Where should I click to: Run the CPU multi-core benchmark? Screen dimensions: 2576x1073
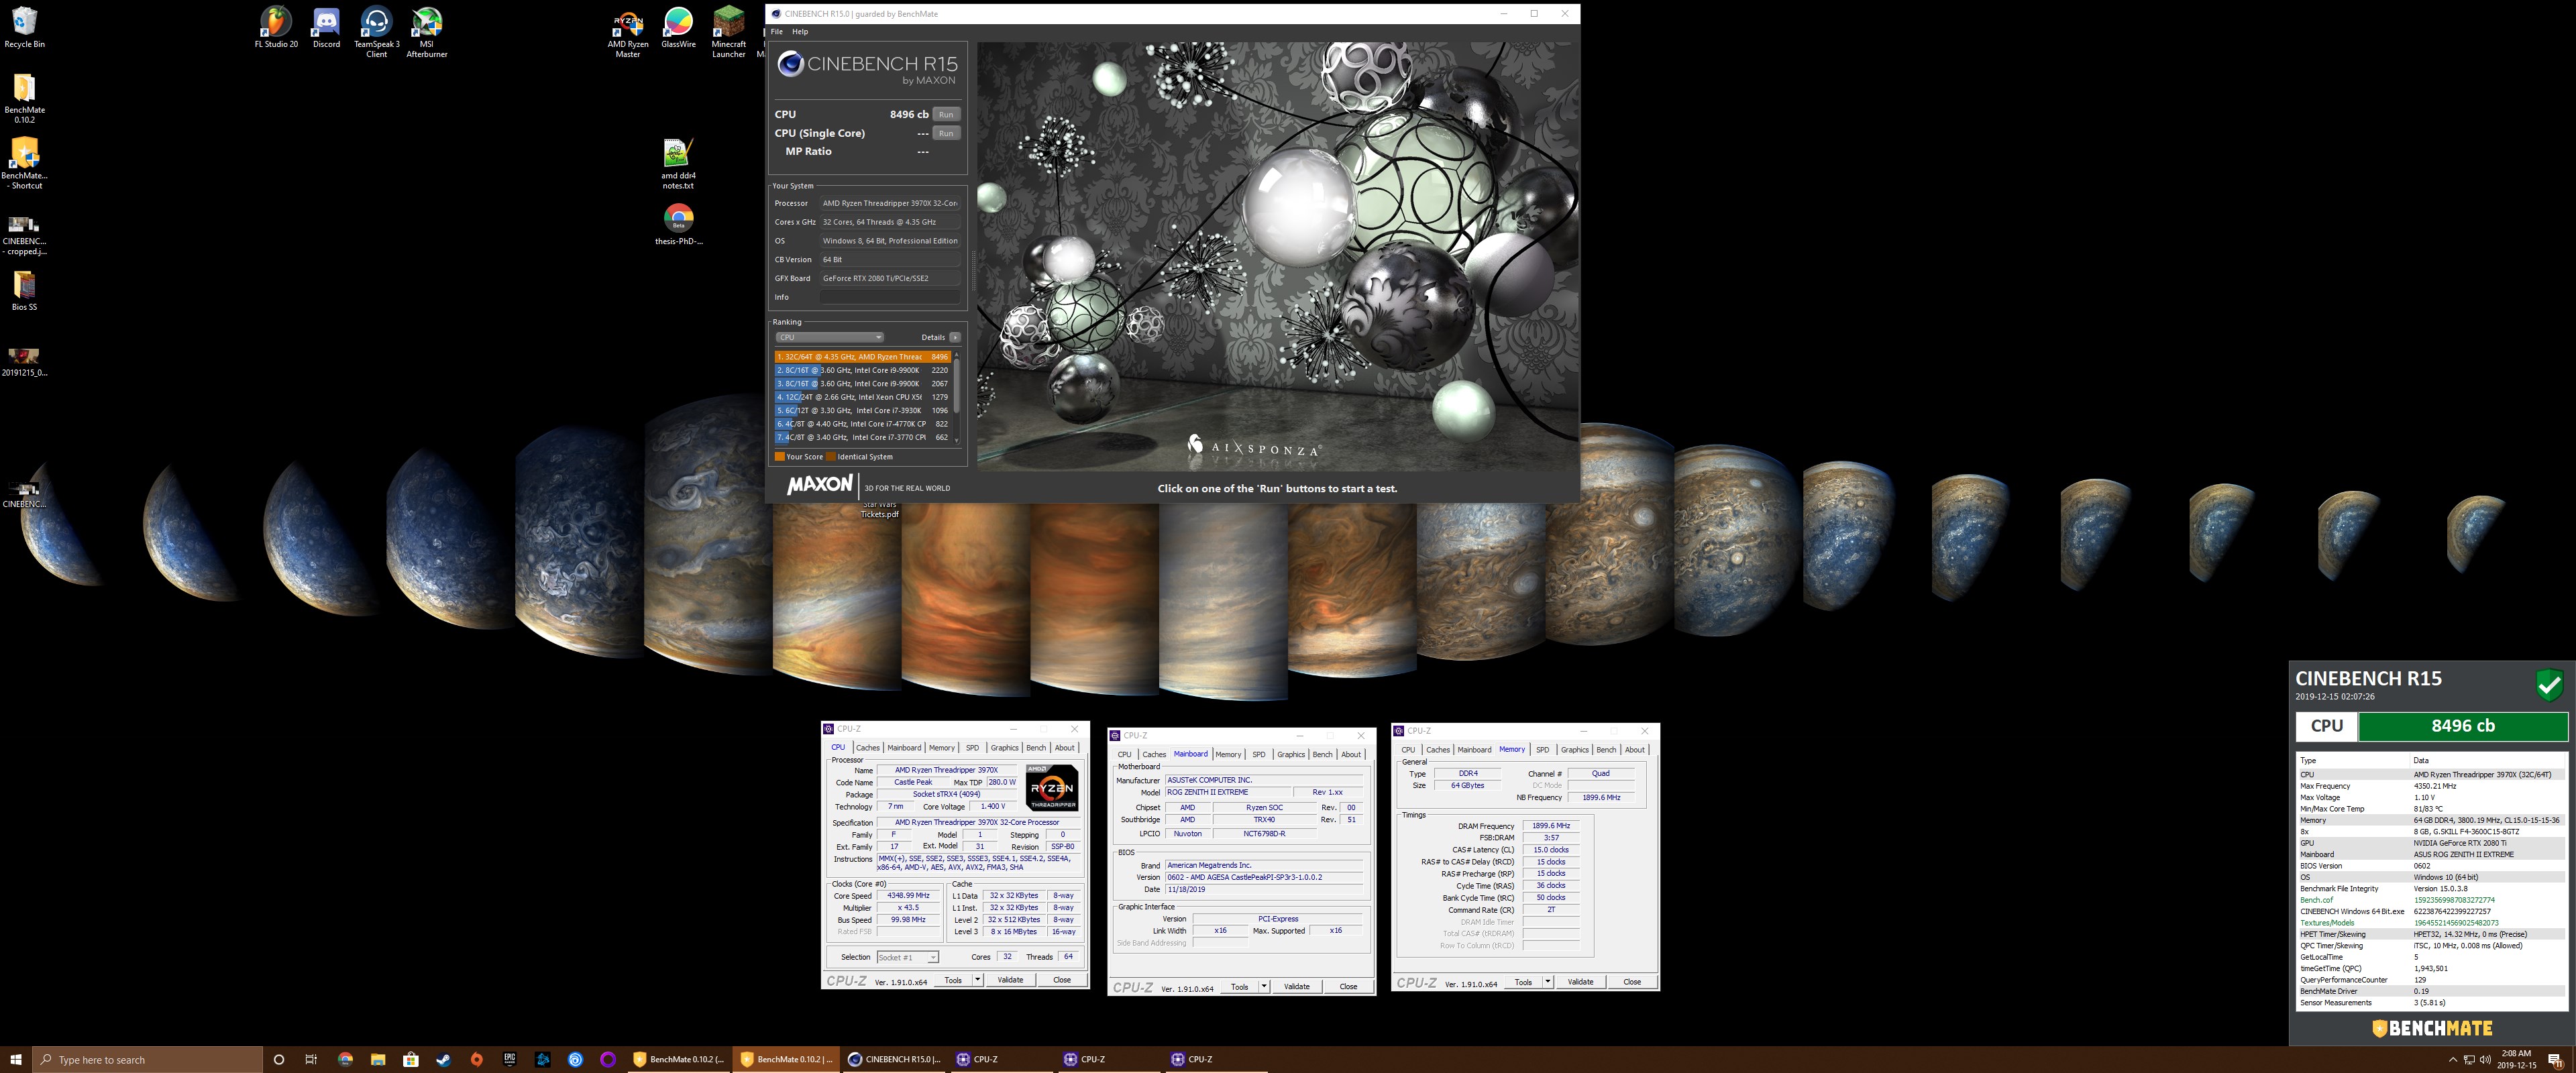tap(946, 114)
